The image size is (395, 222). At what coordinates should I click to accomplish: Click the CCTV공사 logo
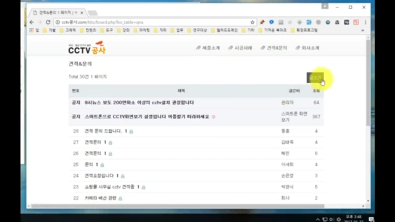pos(87,48)
